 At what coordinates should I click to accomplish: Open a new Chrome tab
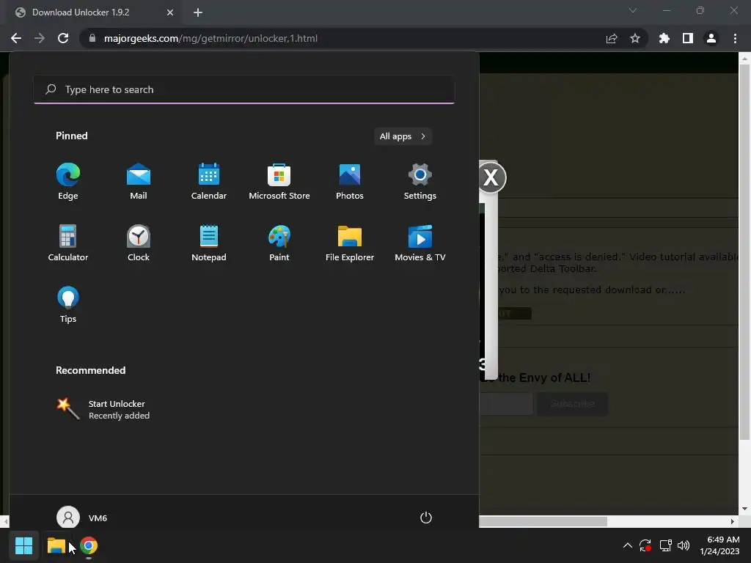pos(198,12)
